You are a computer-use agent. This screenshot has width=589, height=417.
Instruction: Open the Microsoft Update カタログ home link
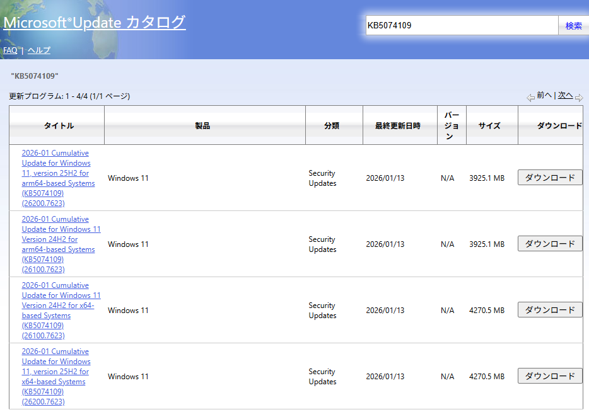click(95, 23)
